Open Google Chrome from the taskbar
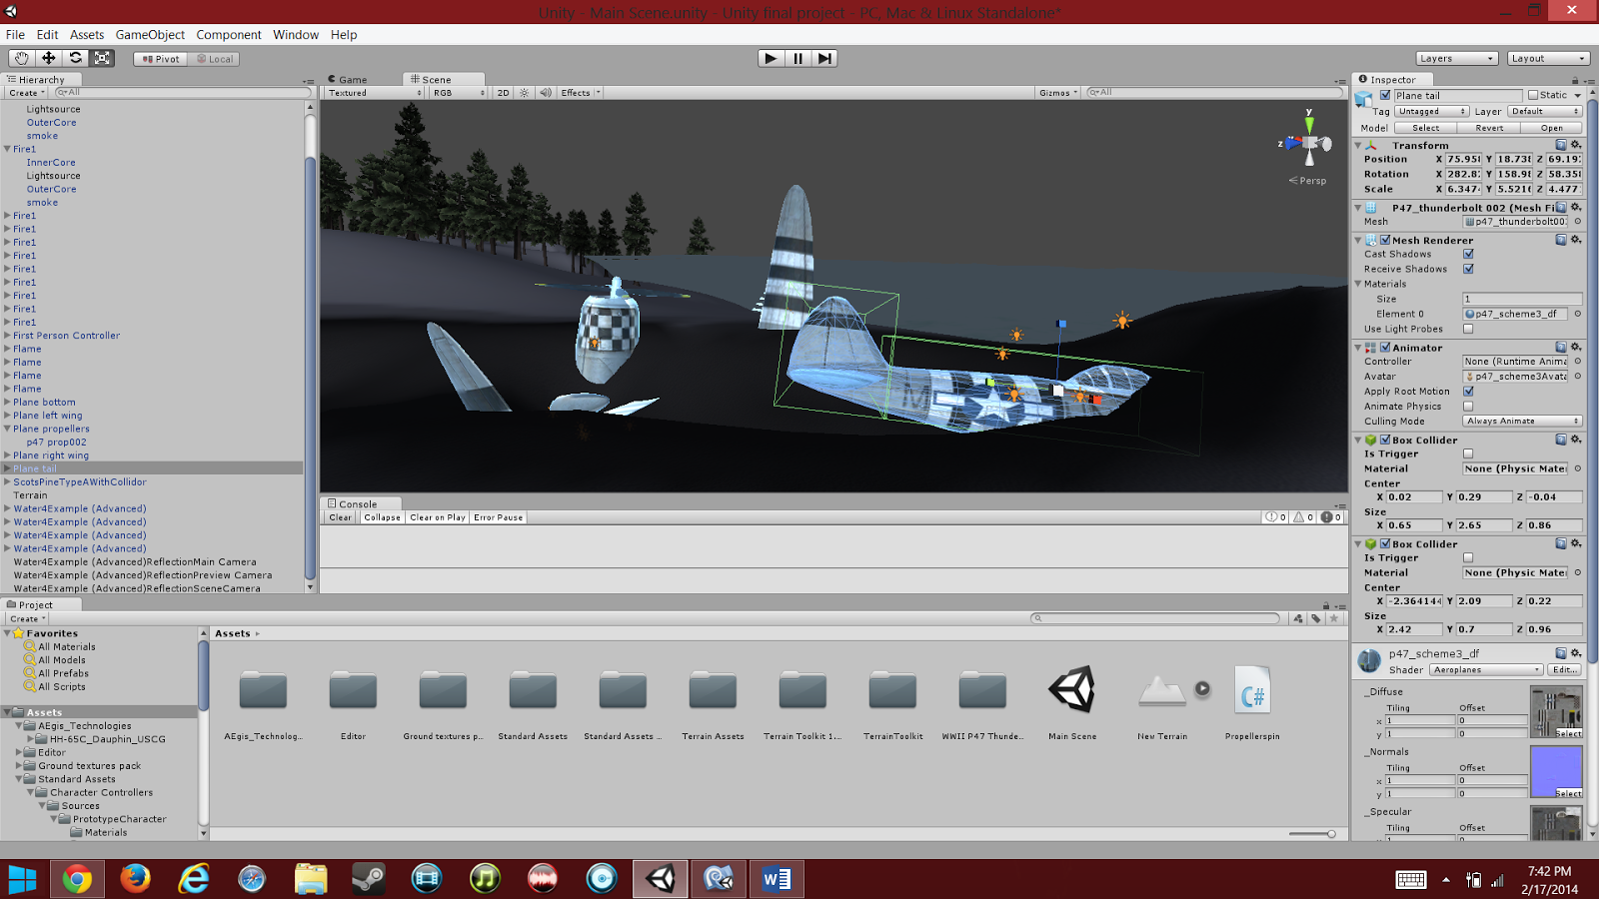Image resolution: width=1599 pixels, height=899 pixels. tap(77, 879)
